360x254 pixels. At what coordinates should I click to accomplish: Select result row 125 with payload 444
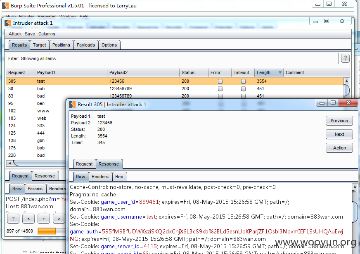(36, 133)
